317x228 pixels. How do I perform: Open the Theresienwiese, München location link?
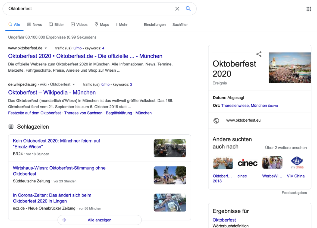tap(244, 106)
